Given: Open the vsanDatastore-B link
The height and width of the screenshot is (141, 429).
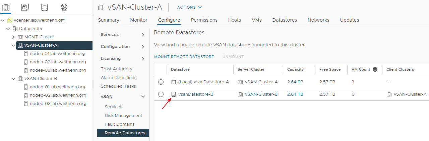Looking at the screenshot, I should pos(196,94).
